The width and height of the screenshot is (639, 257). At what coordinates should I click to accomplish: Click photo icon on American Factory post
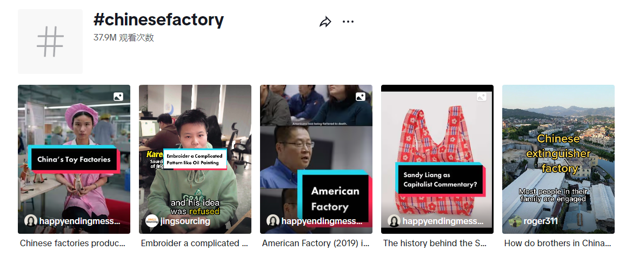point(360,97)
